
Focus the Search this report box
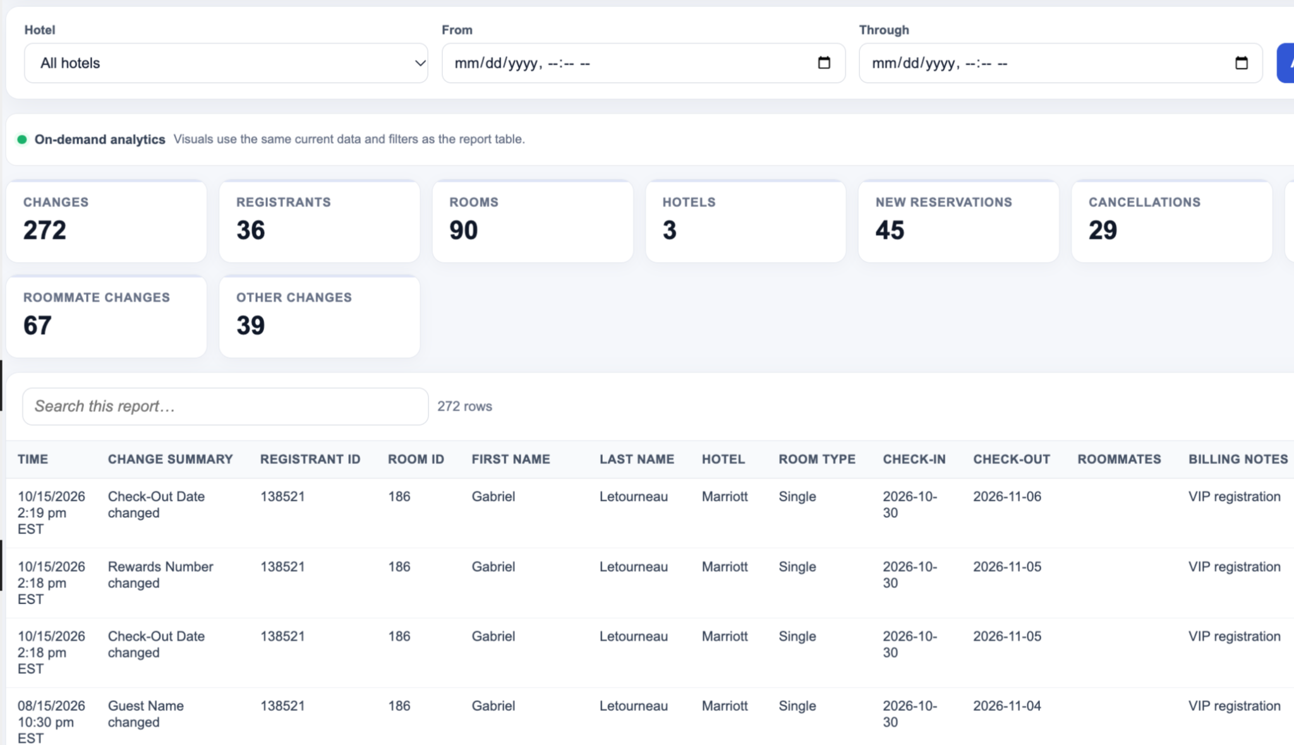[x=226, y=406]
